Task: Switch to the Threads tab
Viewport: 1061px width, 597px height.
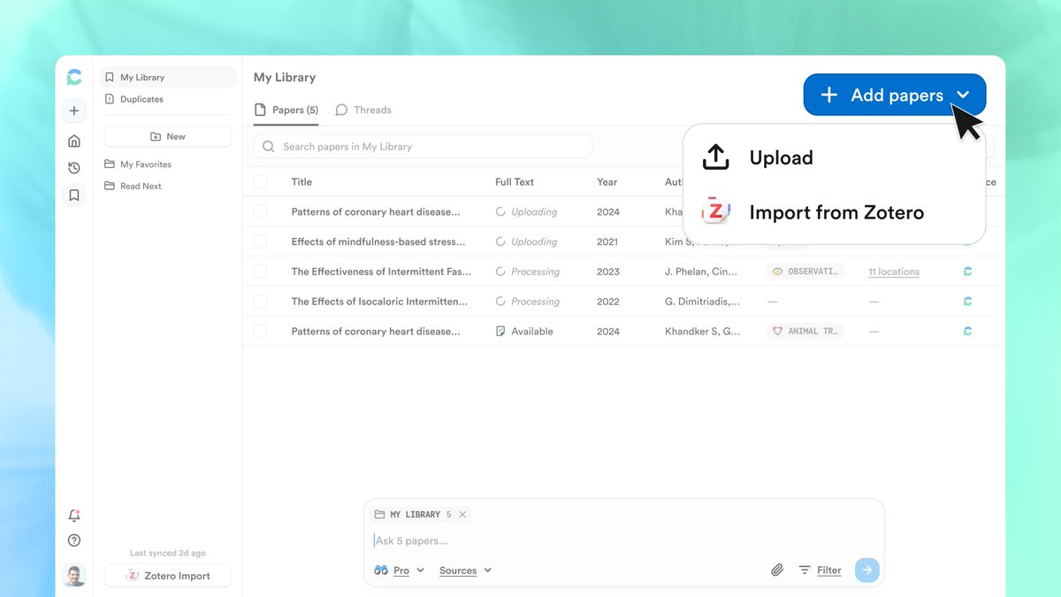Action: click(363, 110)
